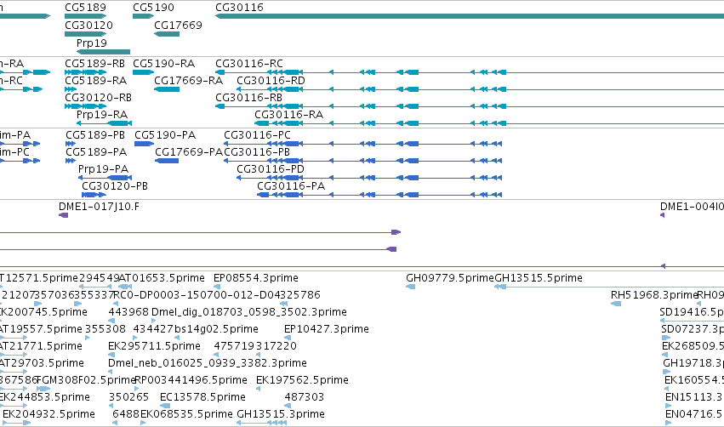724x427 pixels.
Task: Click the bs14g02.5prime EST label
Action: click(x=215, y=329)
